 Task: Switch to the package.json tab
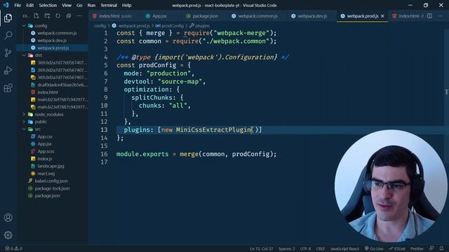pyautogui.click(x=202, y=16)
